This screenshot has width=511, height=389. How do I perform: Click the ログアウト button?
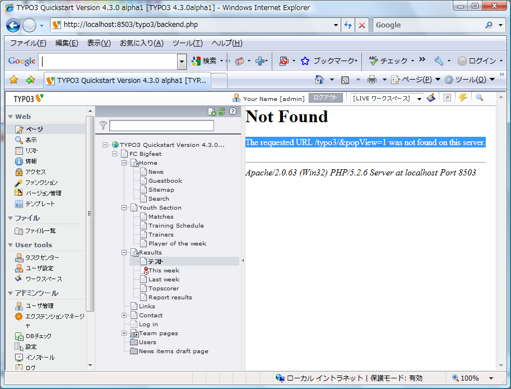326,98
